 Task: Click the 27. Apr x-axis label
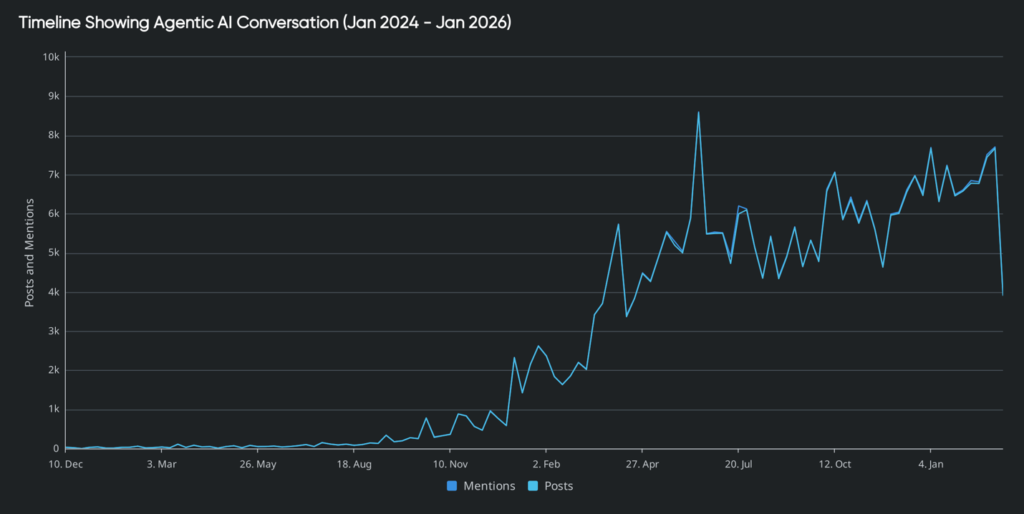[644, 464]
